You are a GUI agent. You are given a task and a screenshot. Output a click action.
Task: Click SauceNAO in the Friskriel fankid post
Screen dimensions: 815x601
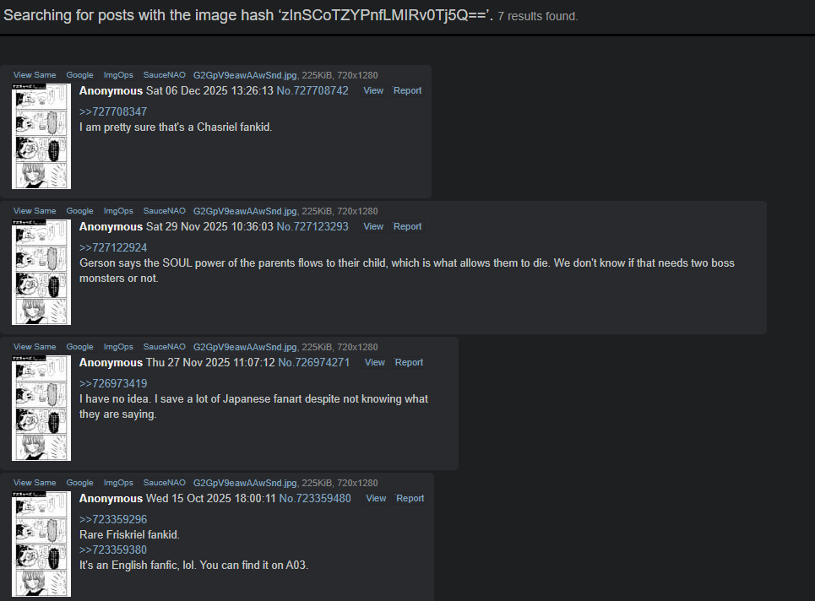[164, 483]
